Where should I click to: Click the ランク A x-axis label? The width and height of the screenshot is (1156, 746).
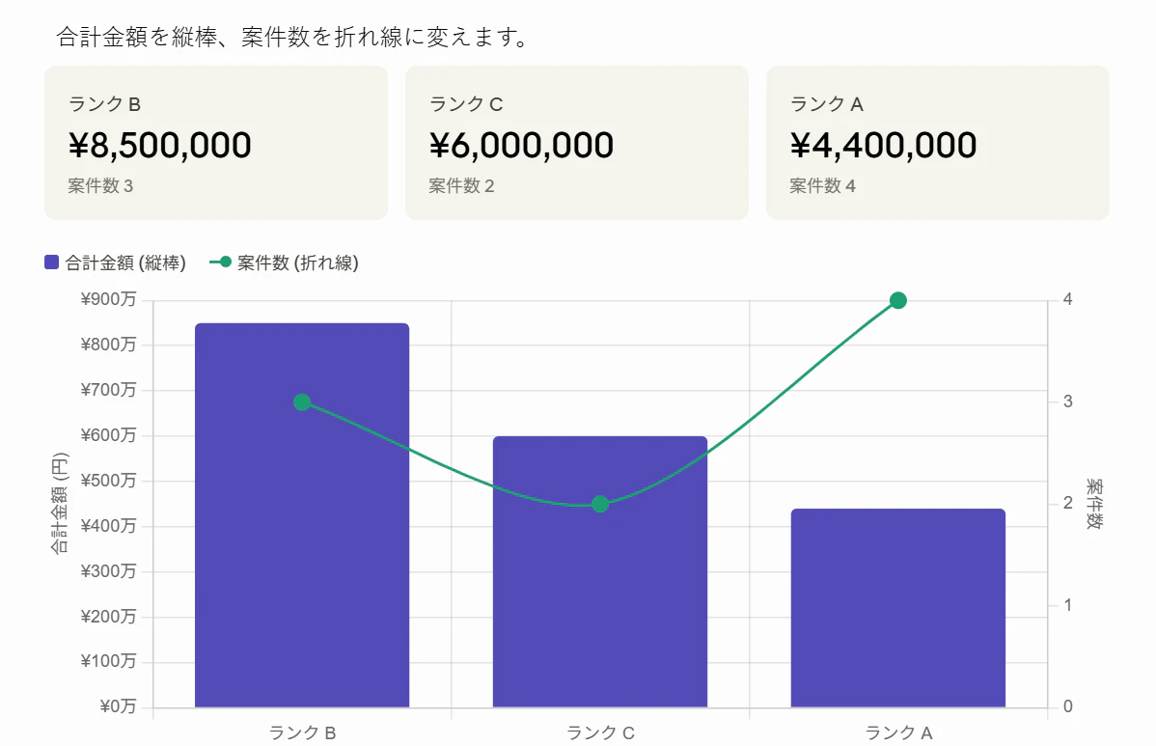pos(898,732)
